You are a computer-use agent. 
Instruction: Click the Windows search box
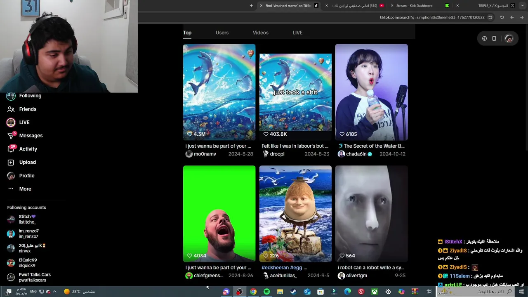click(x=476, y=292)
